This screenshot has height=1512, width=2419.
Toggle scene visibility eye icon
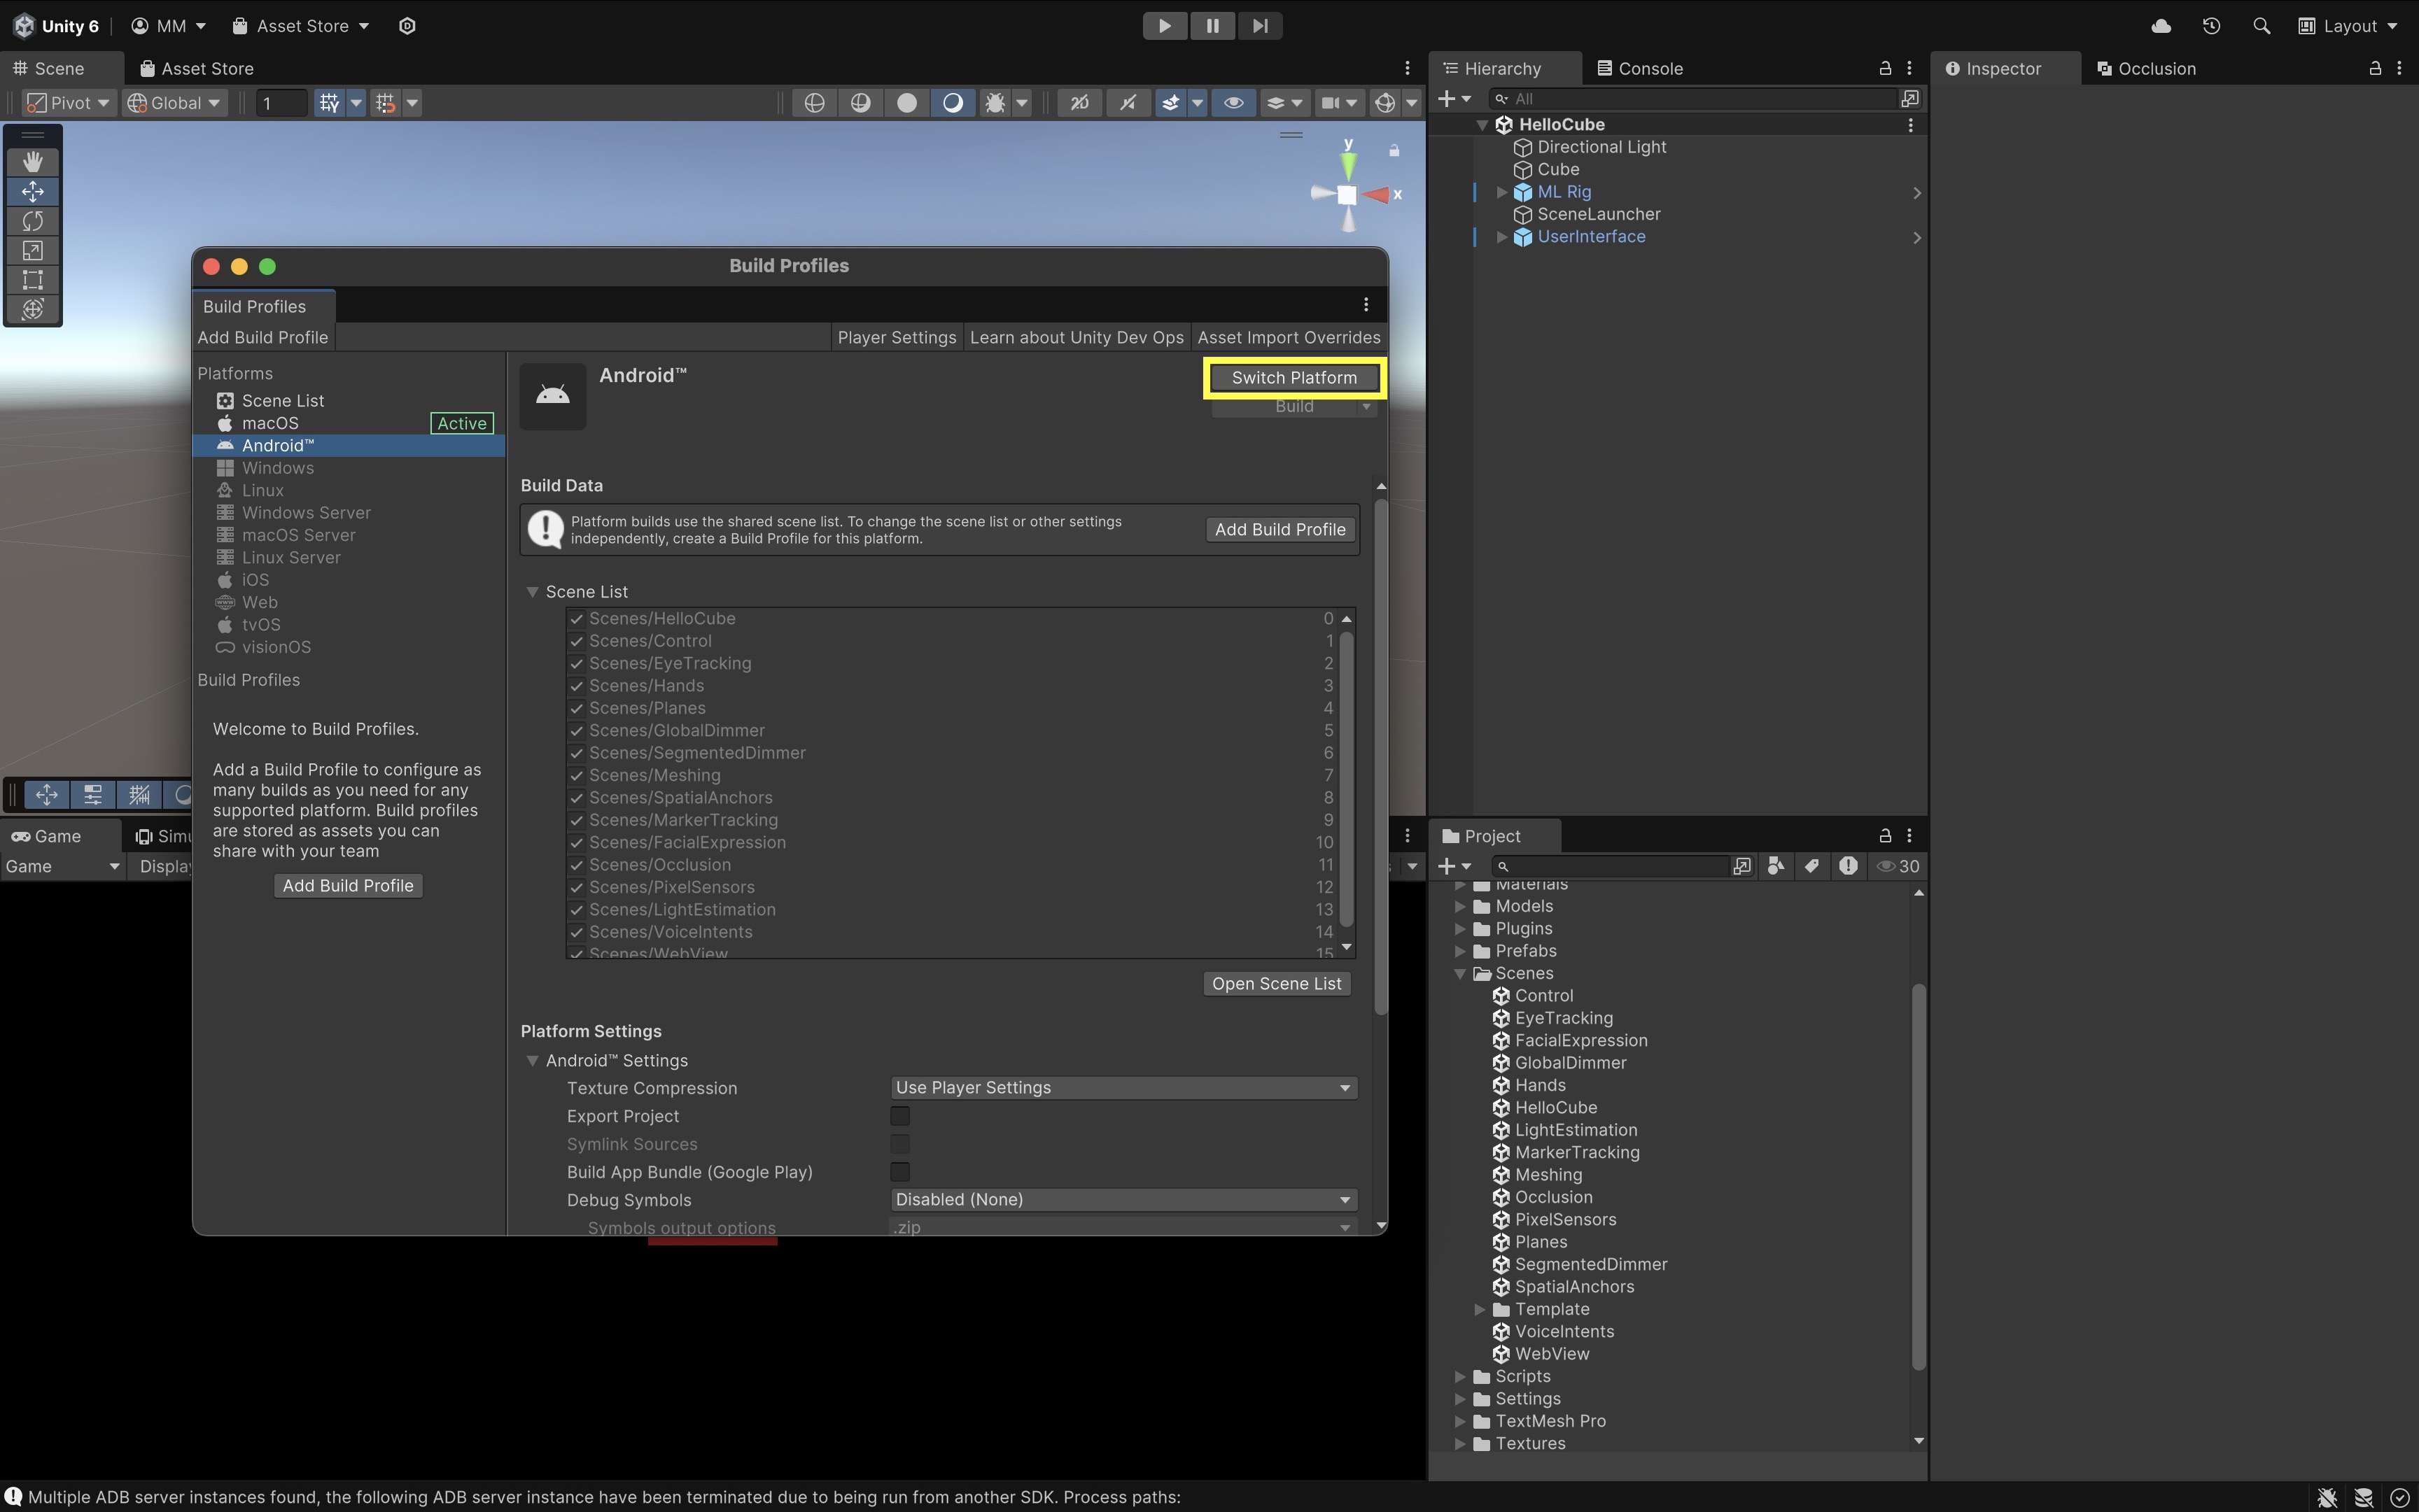coord(1233,103)
